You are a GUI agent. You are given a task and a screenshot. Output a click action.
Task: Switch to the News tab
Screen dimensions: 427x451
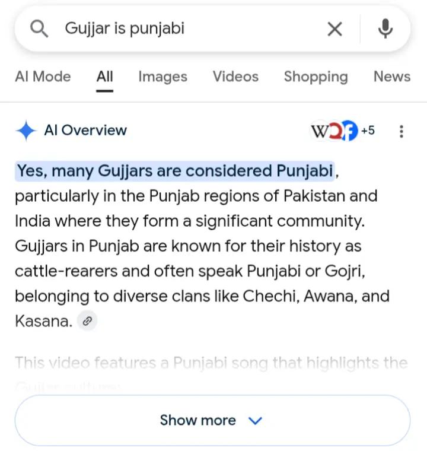(392, 77)
